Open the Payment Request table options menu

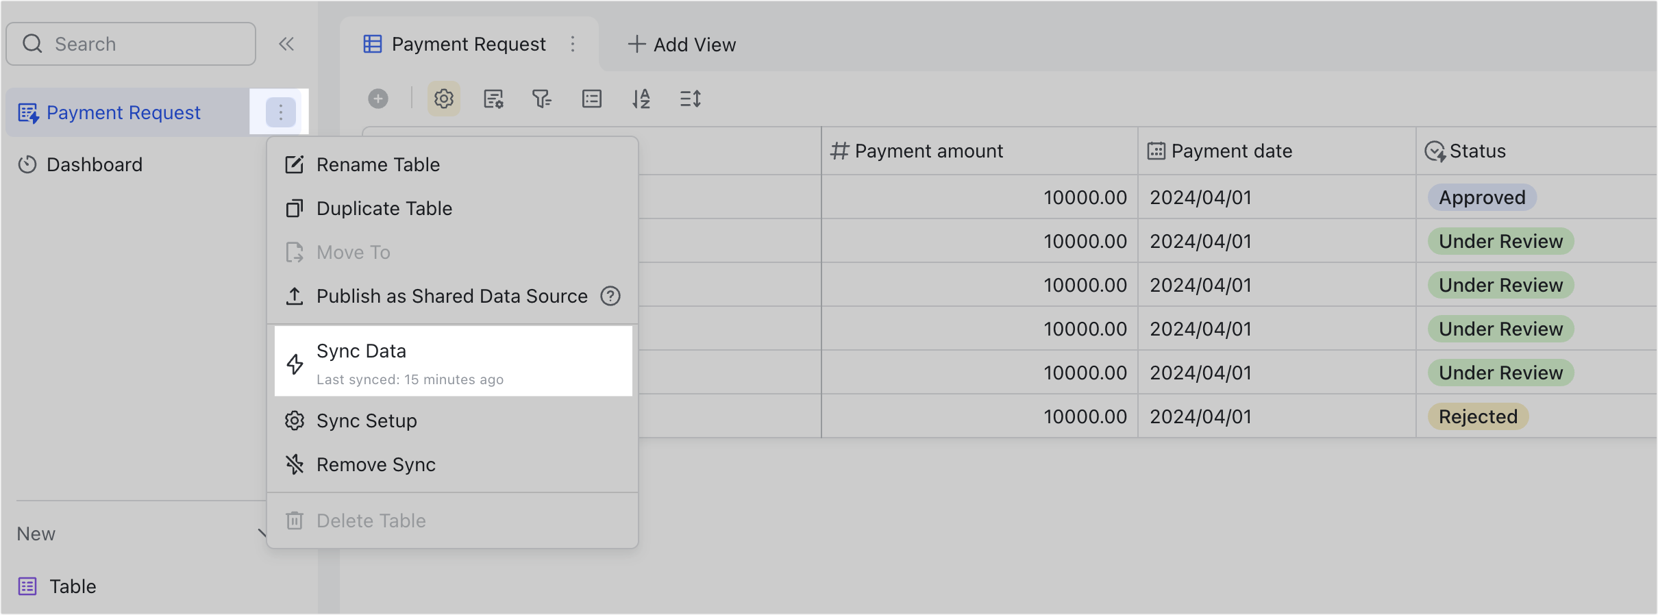point(280,112)
